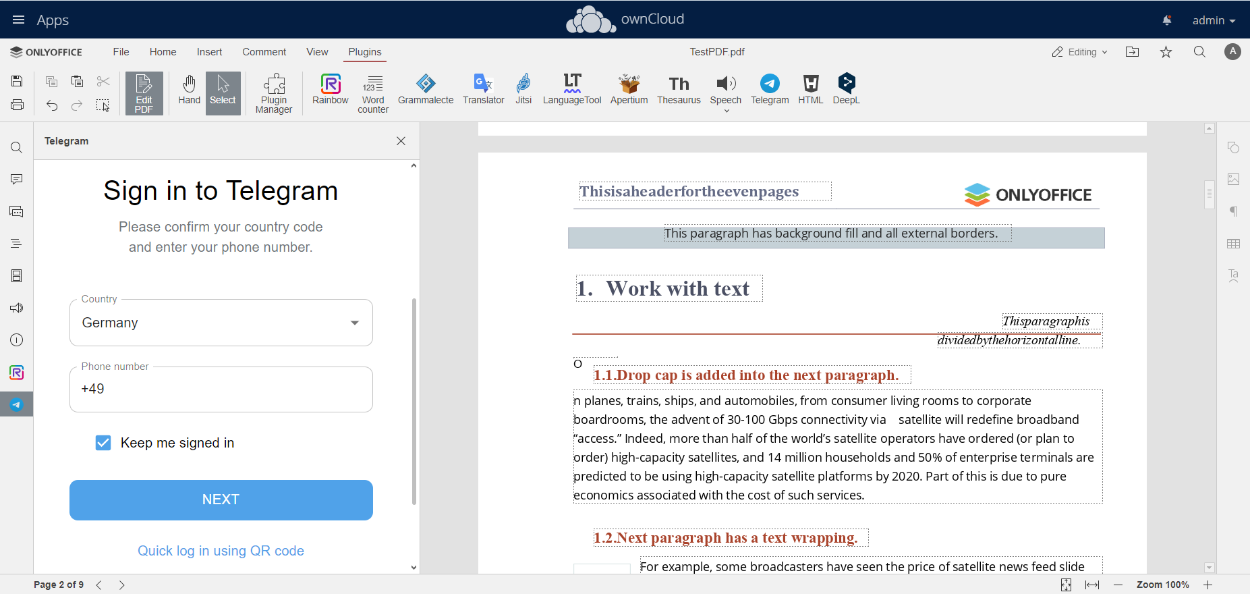Open the Editing mode dropdown
1250x594 pixels.
point(1079,52)
